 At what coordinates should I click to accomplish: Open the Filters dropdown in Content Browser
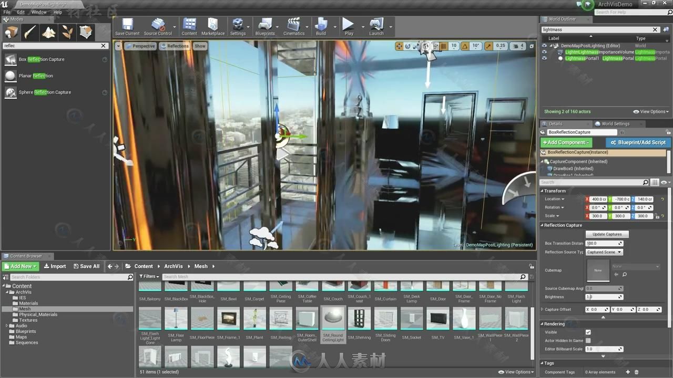(x=149, y=276)
